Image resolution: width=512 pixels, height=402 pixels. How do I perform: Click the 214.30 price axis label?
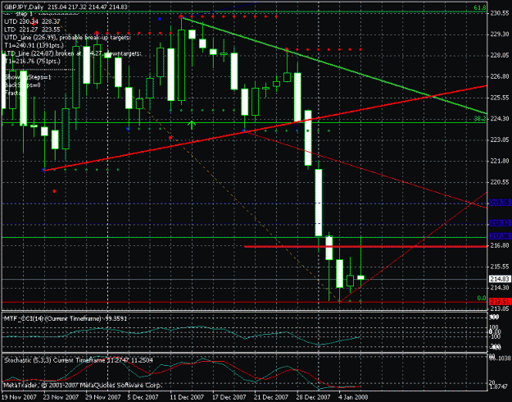click(500, 287)
